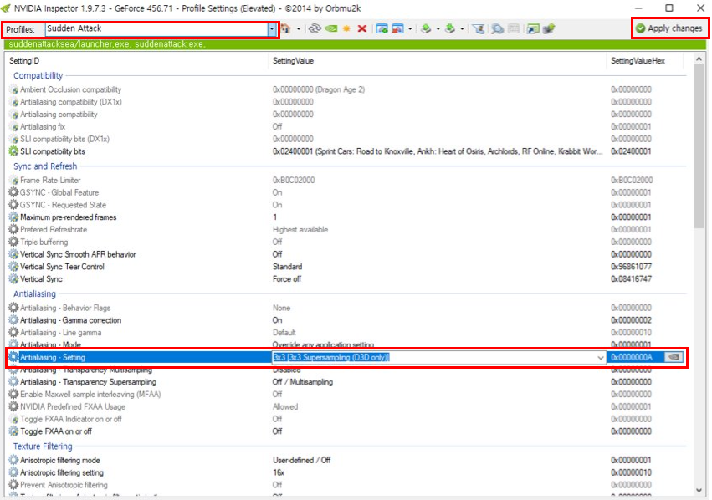The image size is (712, 500).
Task: Sort by the SettingValue column header
Action: click(293, 61)
